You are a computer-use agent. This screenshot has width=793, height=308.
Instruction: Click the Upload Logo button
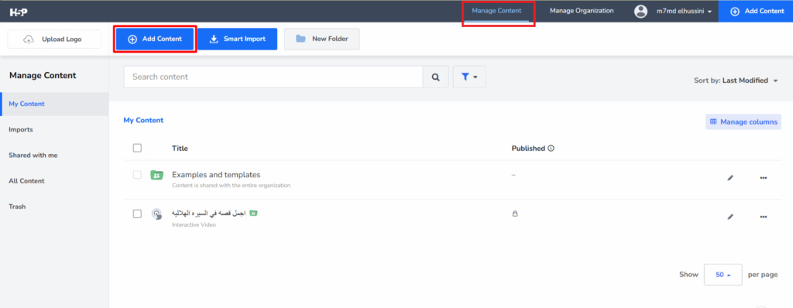[54, 39]
